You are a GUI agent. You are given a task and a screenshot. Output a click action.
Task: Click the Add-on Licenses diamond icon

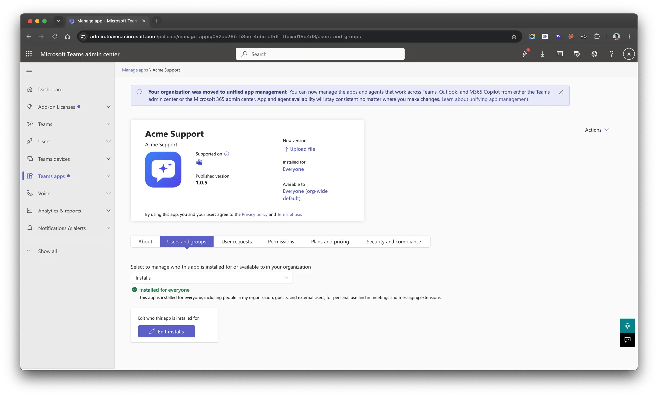coord(30,107)
